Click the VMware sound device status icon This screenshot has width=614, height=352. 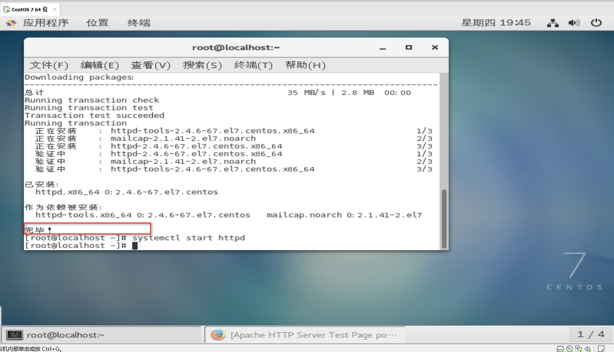[x=588, y=349]
